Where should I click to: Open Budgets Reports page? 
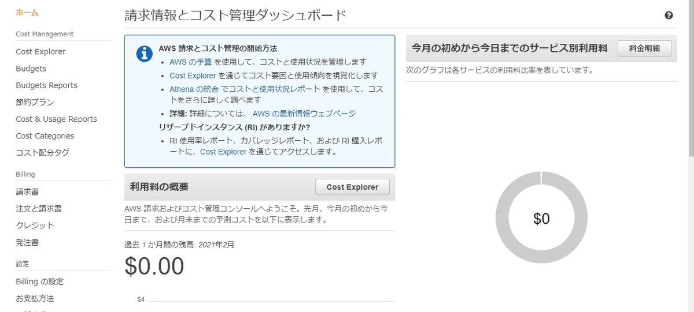(x=46, y=85)
